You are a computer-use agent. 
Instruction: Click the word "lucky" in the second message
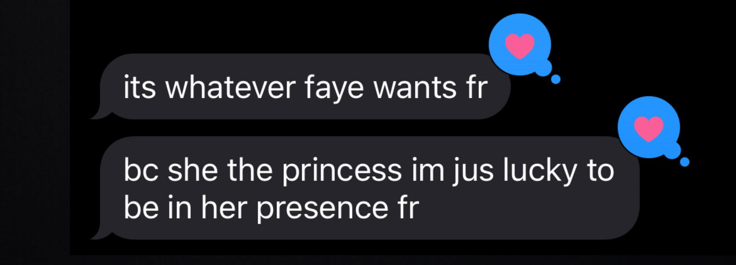pyautogui.click(x=540, y=171)
